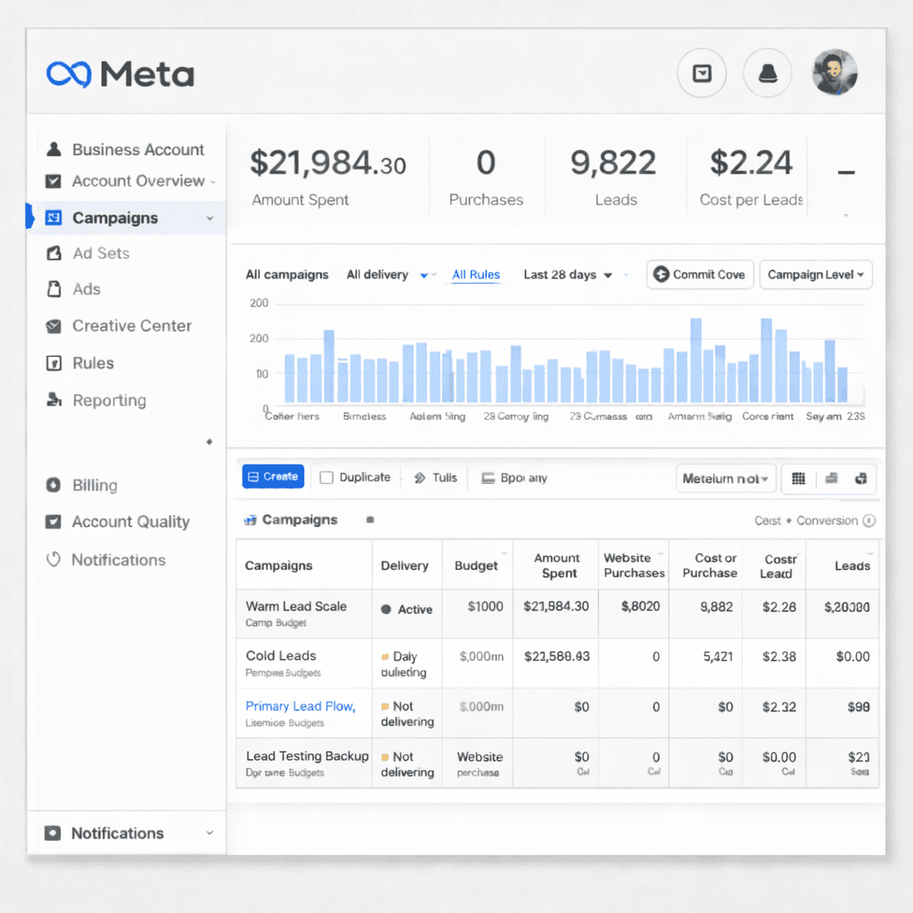Click the Ad Sets icon

click(53, 253)
